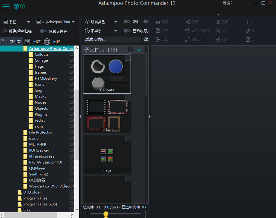276x218 pixels.
Task: Open the not-earlier-than dropdown arrow
Action: pos(116,31)
